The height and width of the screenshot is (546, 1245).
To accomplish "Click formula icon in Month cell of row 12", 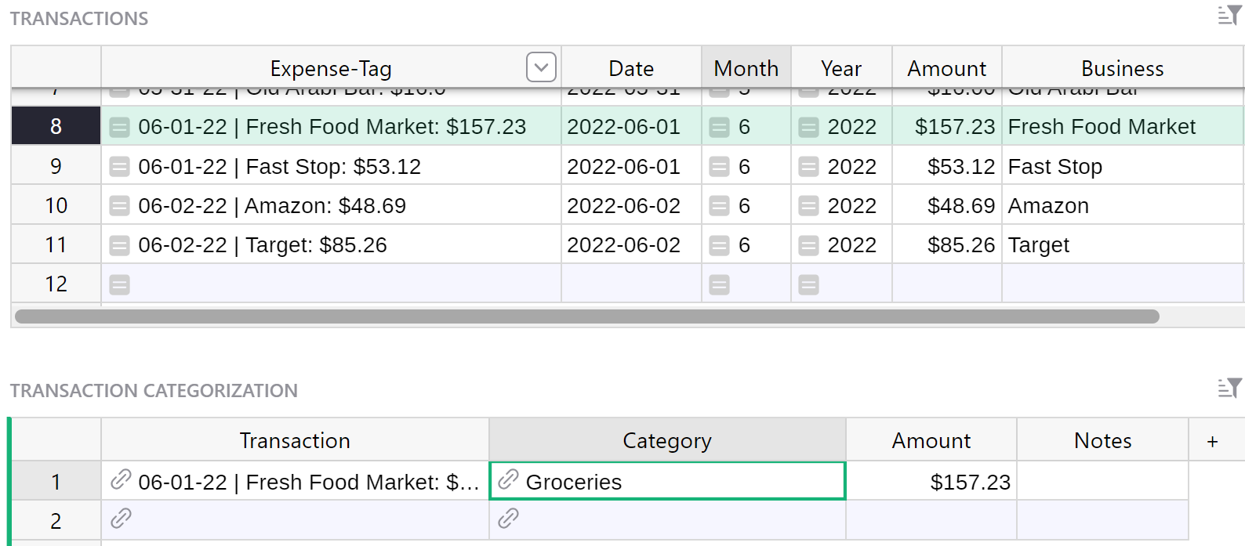I will click(719, 284).
